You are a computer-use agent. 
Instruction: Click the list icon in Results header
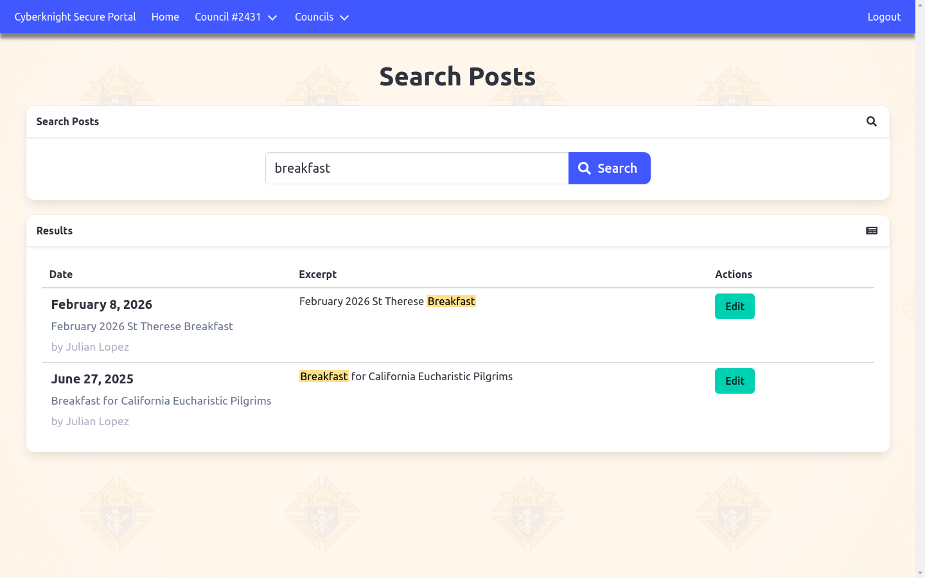(x=871, y=231)
